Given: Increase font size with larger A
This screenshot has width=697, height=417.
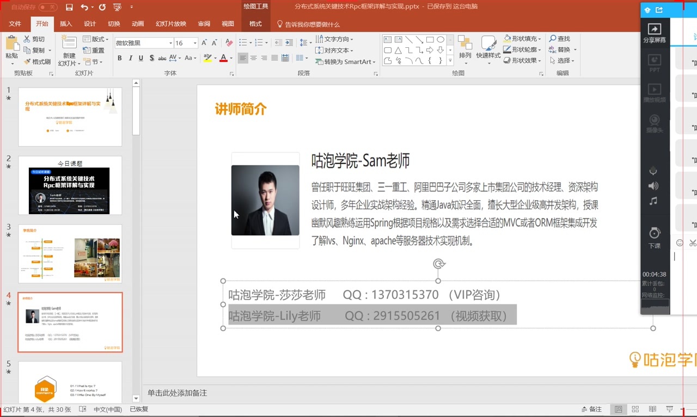Looking at the screenshot, I should point(204,42).
